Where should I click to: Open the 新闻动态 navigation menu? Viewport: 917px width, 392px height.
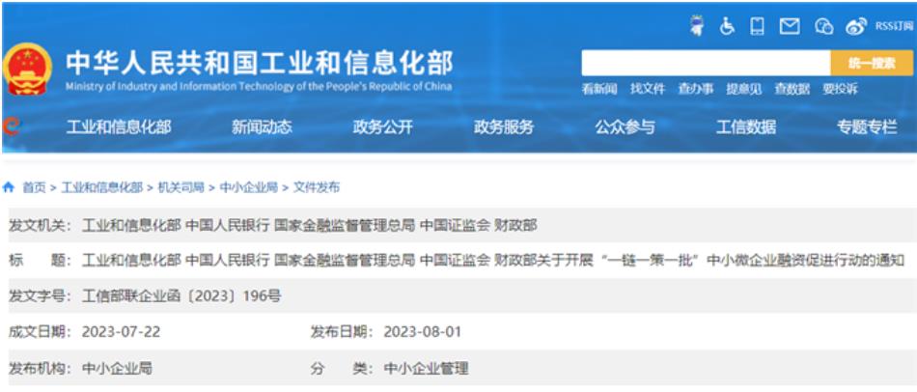click(x=262, y=126)
